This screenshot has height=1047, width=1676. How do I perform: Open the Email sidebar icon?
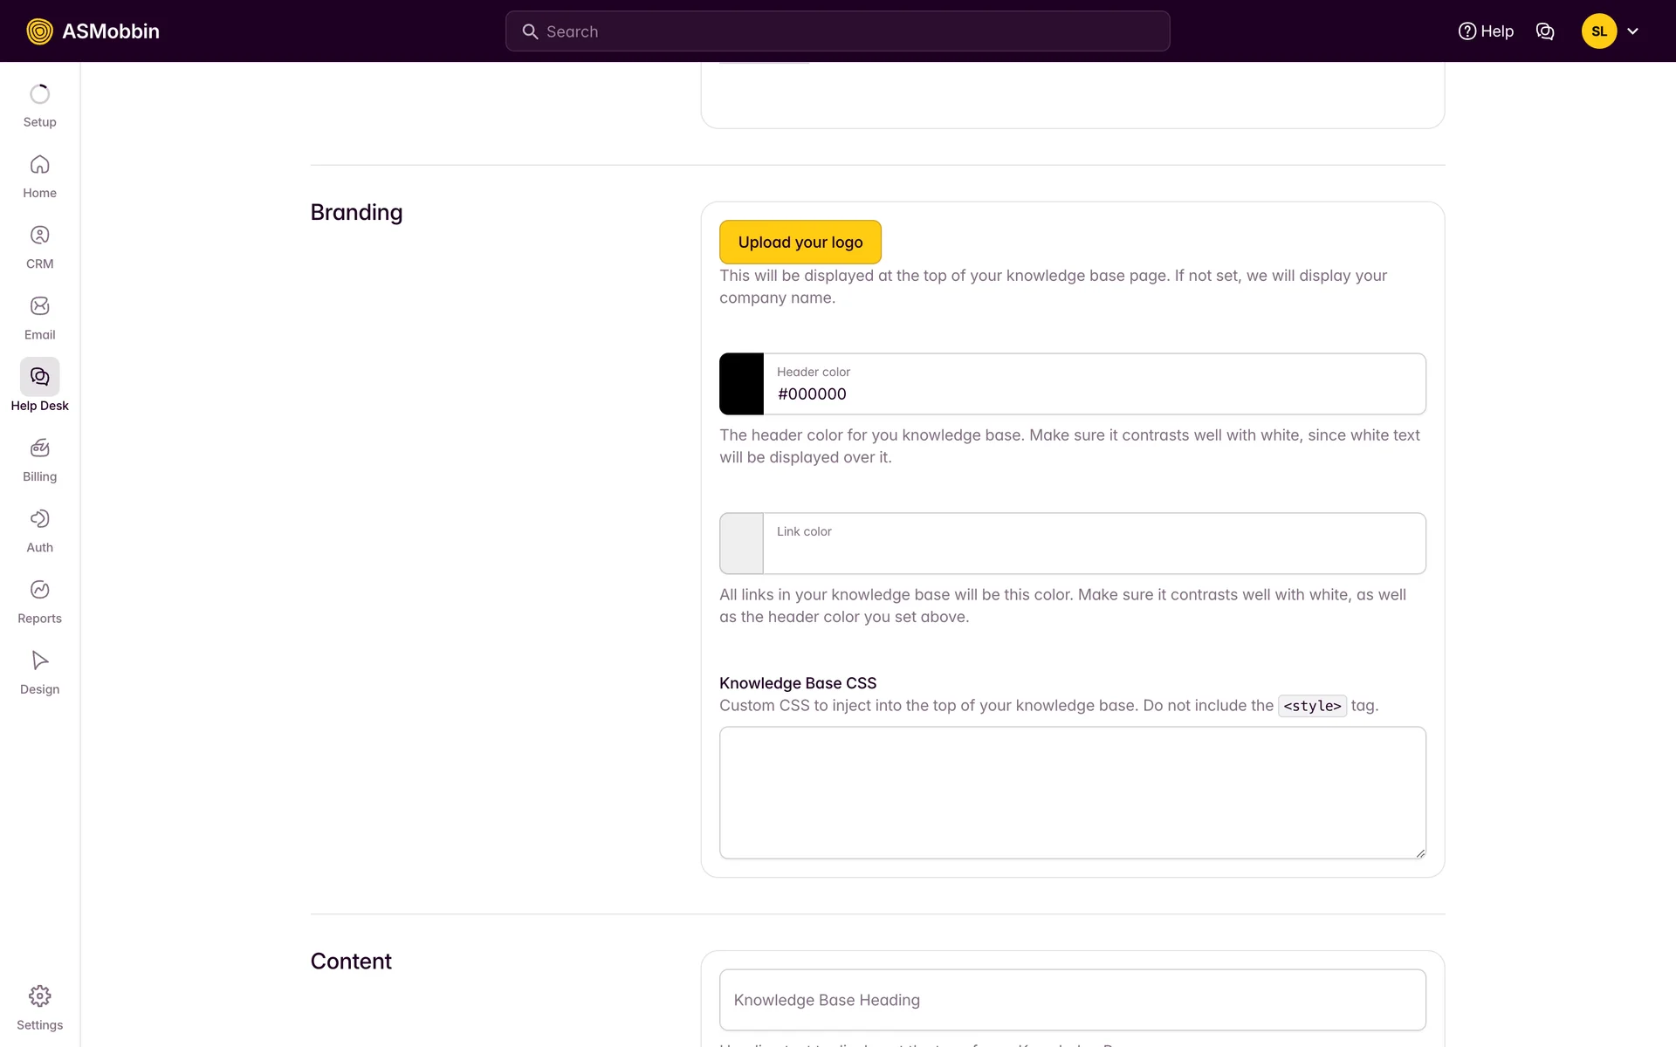[39, 306]
